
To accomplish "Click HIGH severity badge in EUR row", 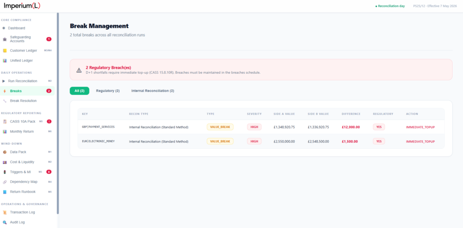I will [254, 142].
